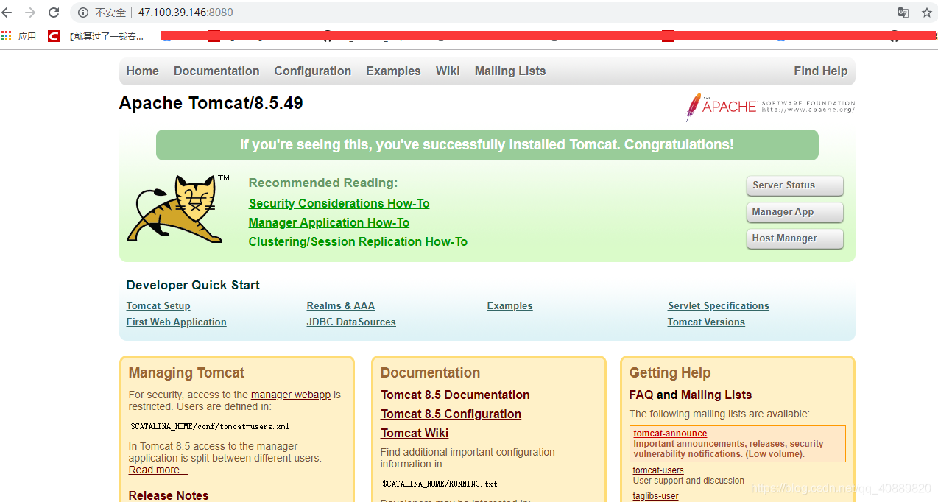Open Documentation in the top nav
Viewport: 938px width, 502px height.
pyautogui.click(x=216, y=71)
